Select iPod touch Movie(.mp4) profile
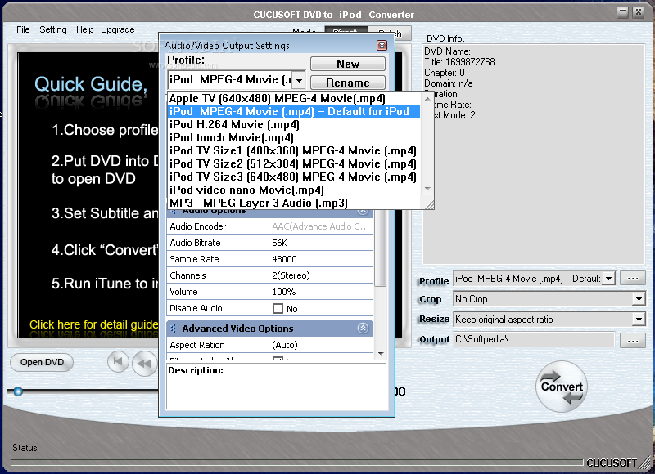 click(294, 137)
